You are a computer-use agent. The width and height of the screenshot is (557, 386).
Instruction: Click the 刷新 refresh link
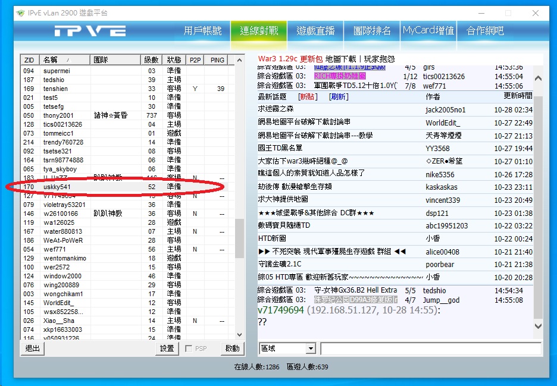click(339, 96)
